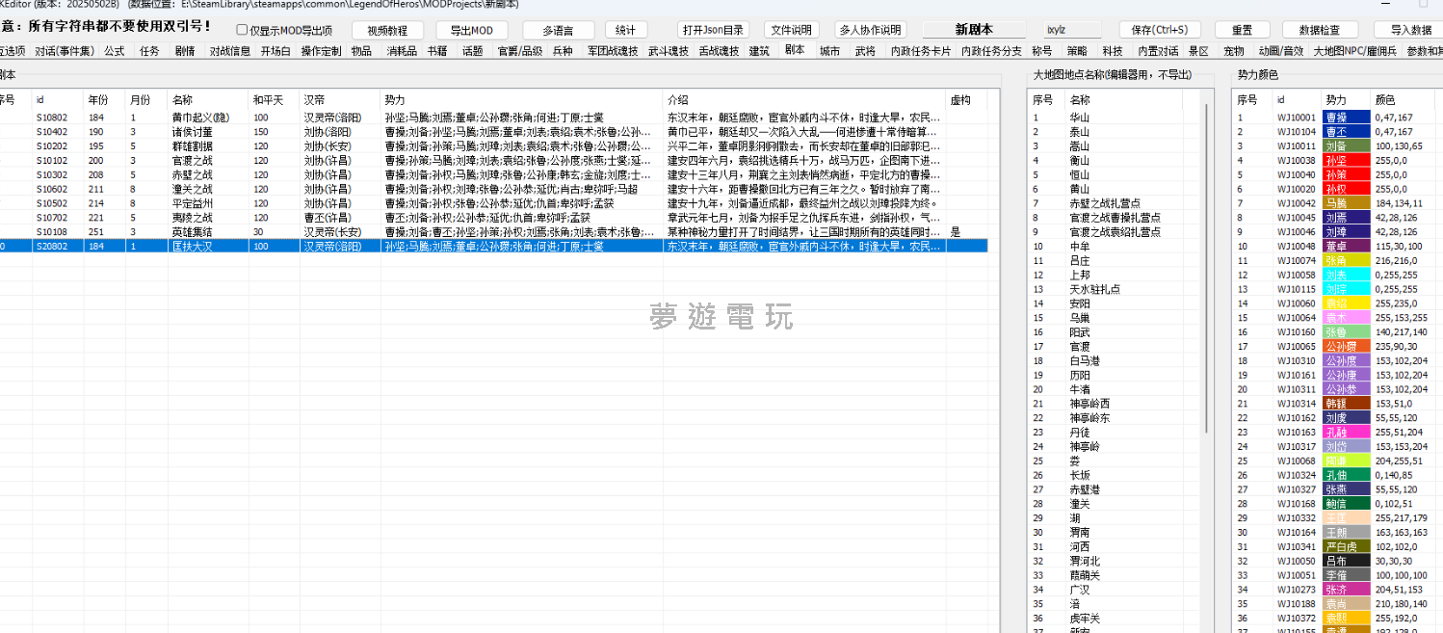The width and height of the screenshot is (1443, 633).
Task: Open the 多语言 settings button
Action: click(558, 30)
